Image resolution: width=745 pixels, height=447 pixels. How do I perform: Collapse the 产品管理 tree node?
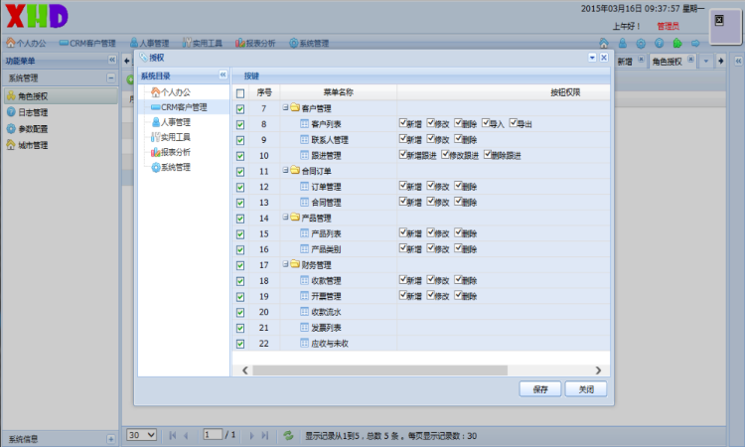click(x=285, y=217)
